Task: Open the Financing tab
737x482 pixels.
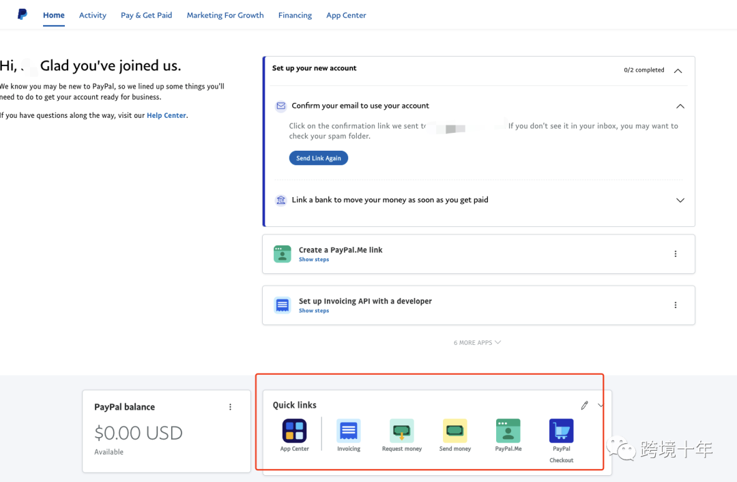Action: click(x=295, y=15)
